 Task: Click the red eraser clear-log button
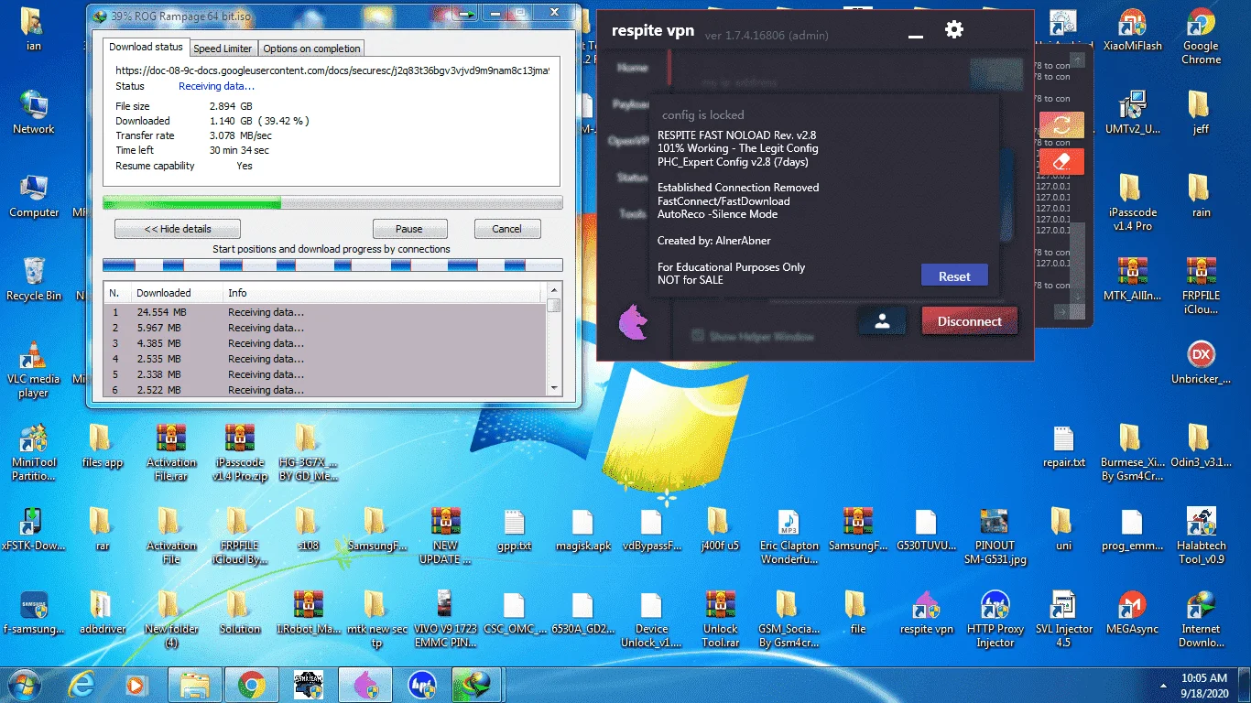point(1061,161)
